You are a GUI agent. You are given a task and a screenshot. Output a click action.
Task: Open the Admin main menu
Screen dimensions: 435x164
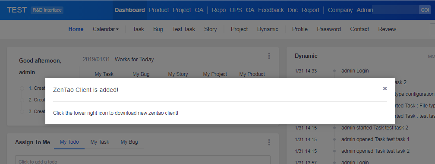pos(365,10)
